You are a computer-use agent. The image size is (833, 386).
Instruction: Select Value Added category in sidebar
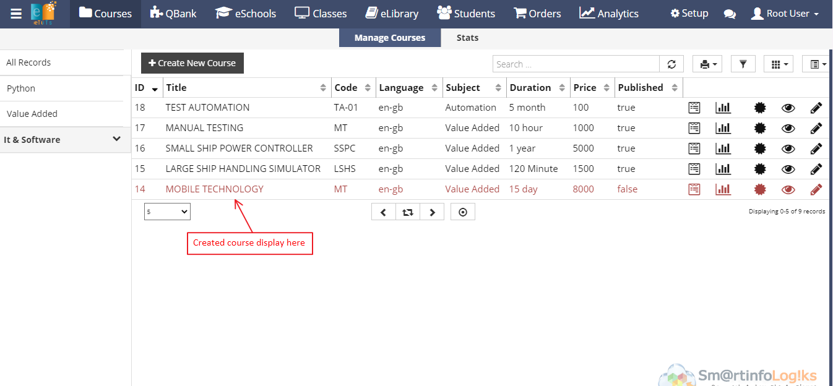62,114
